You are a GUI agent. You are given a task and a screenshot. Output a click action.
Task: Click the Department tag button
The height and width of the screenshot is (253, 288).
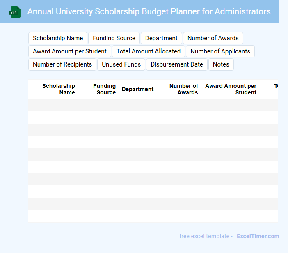point(161,38)
